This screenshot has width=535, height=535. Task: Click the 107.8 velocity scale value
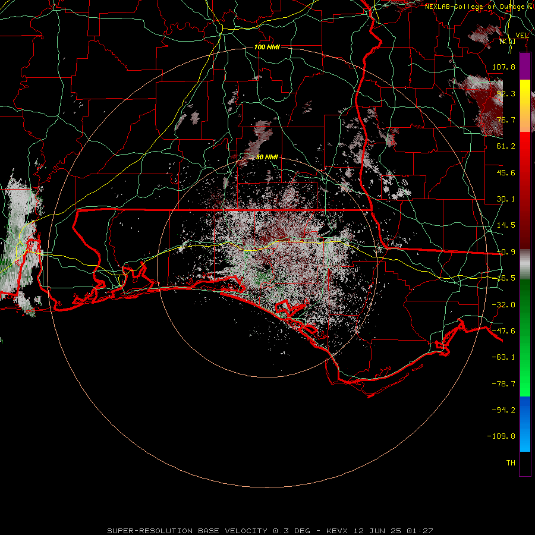[x=503, y=67]
